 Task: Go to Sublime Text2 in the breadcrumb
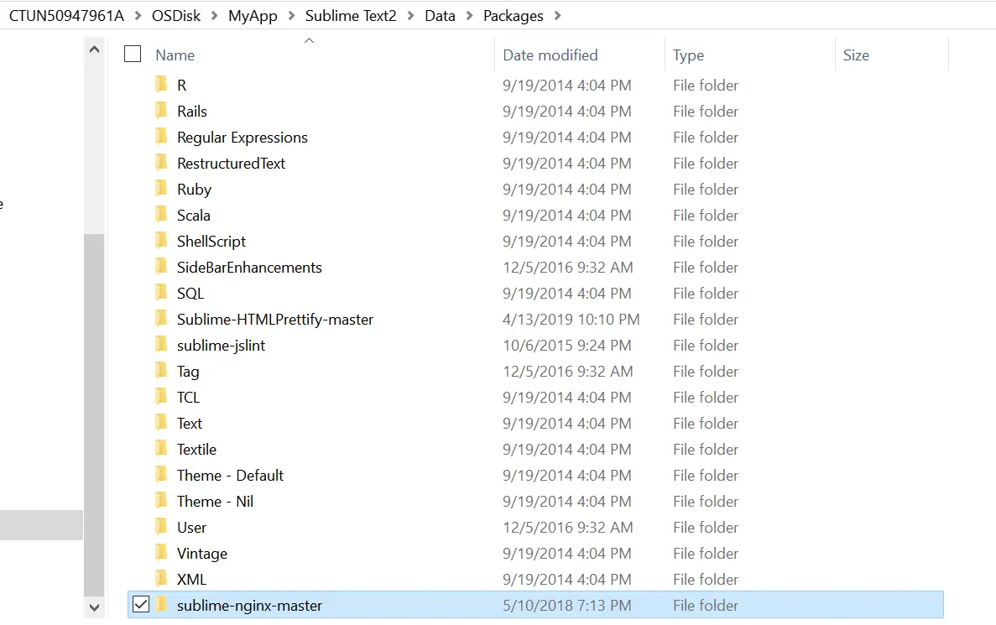(x=351, y=16)
